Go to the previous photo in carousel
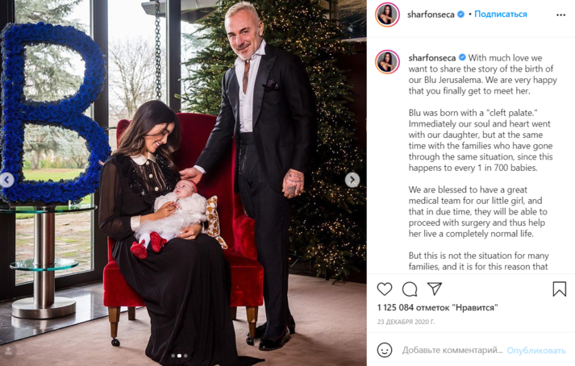Screen dimensions: 575x366 coord(7,180)
